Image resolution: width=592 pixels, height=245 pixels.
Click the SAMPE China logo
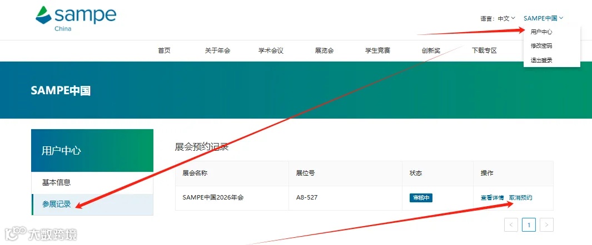coord(76,19)
